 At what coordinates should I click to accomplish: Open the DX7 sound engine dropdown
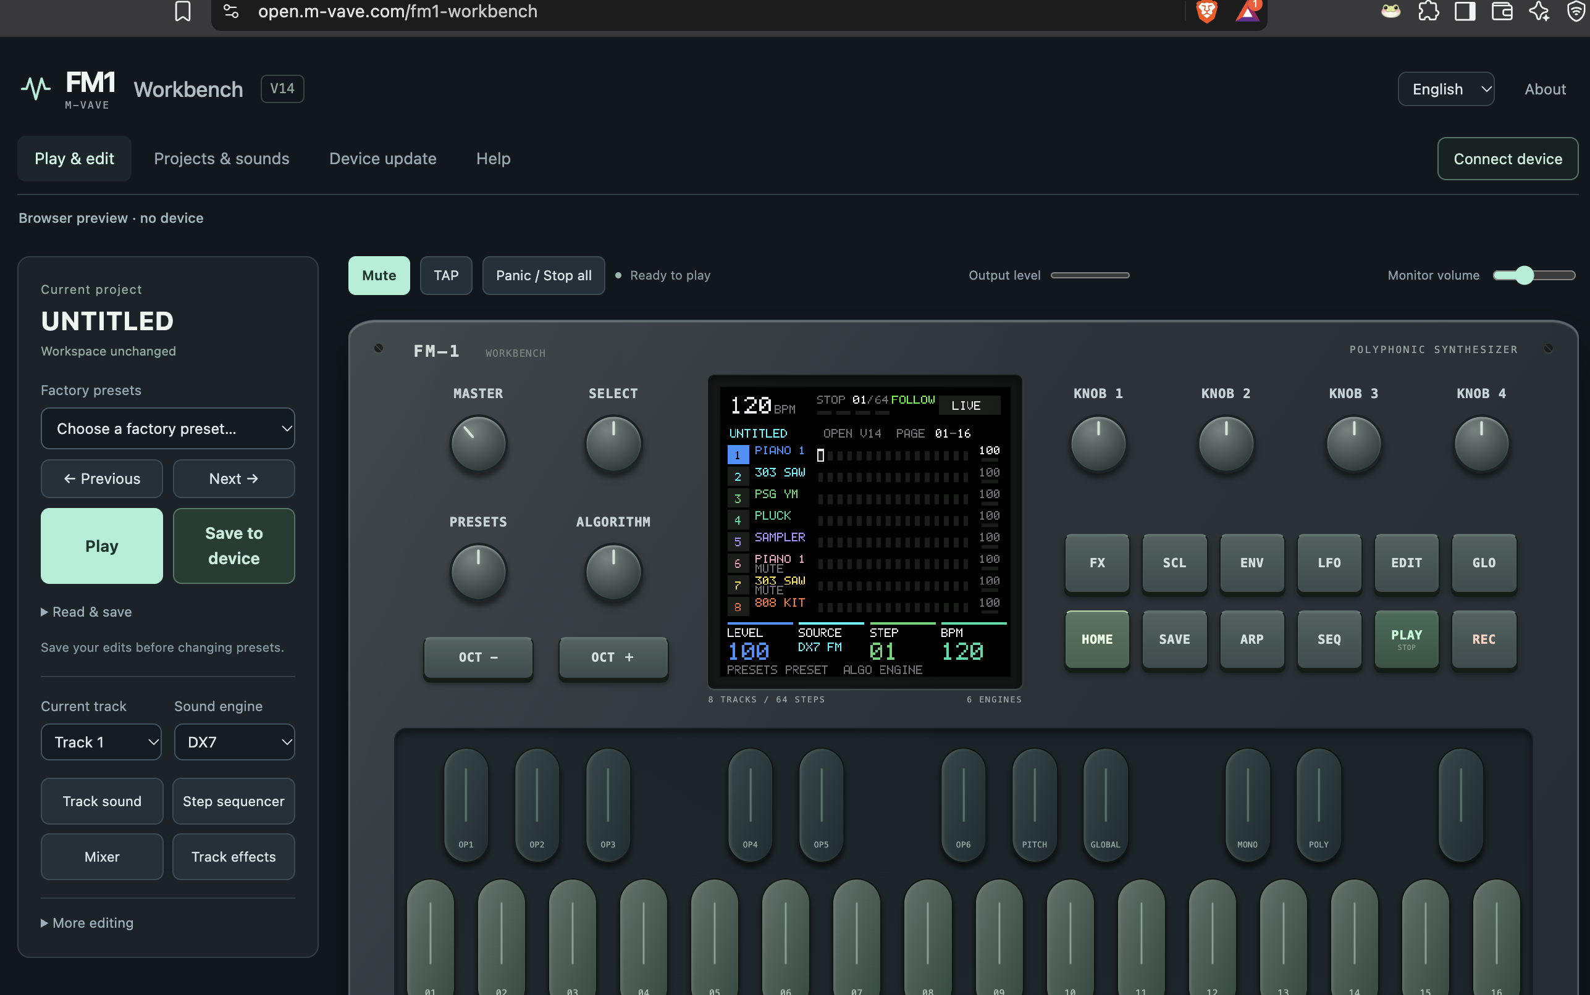[234, 742]
